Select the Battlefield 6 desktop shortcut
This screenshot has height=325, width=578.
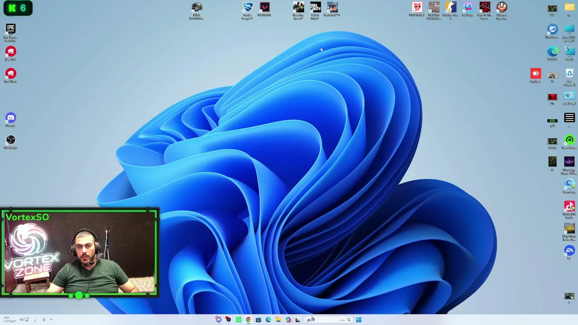coord(332,9)
